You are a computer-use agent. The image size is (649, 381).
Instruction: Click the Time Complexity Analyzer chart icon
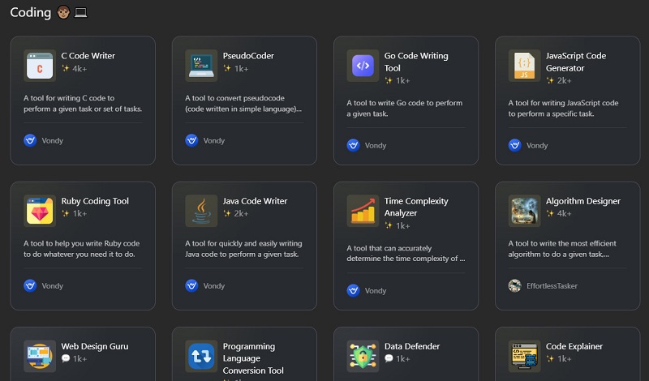(363, 211)
